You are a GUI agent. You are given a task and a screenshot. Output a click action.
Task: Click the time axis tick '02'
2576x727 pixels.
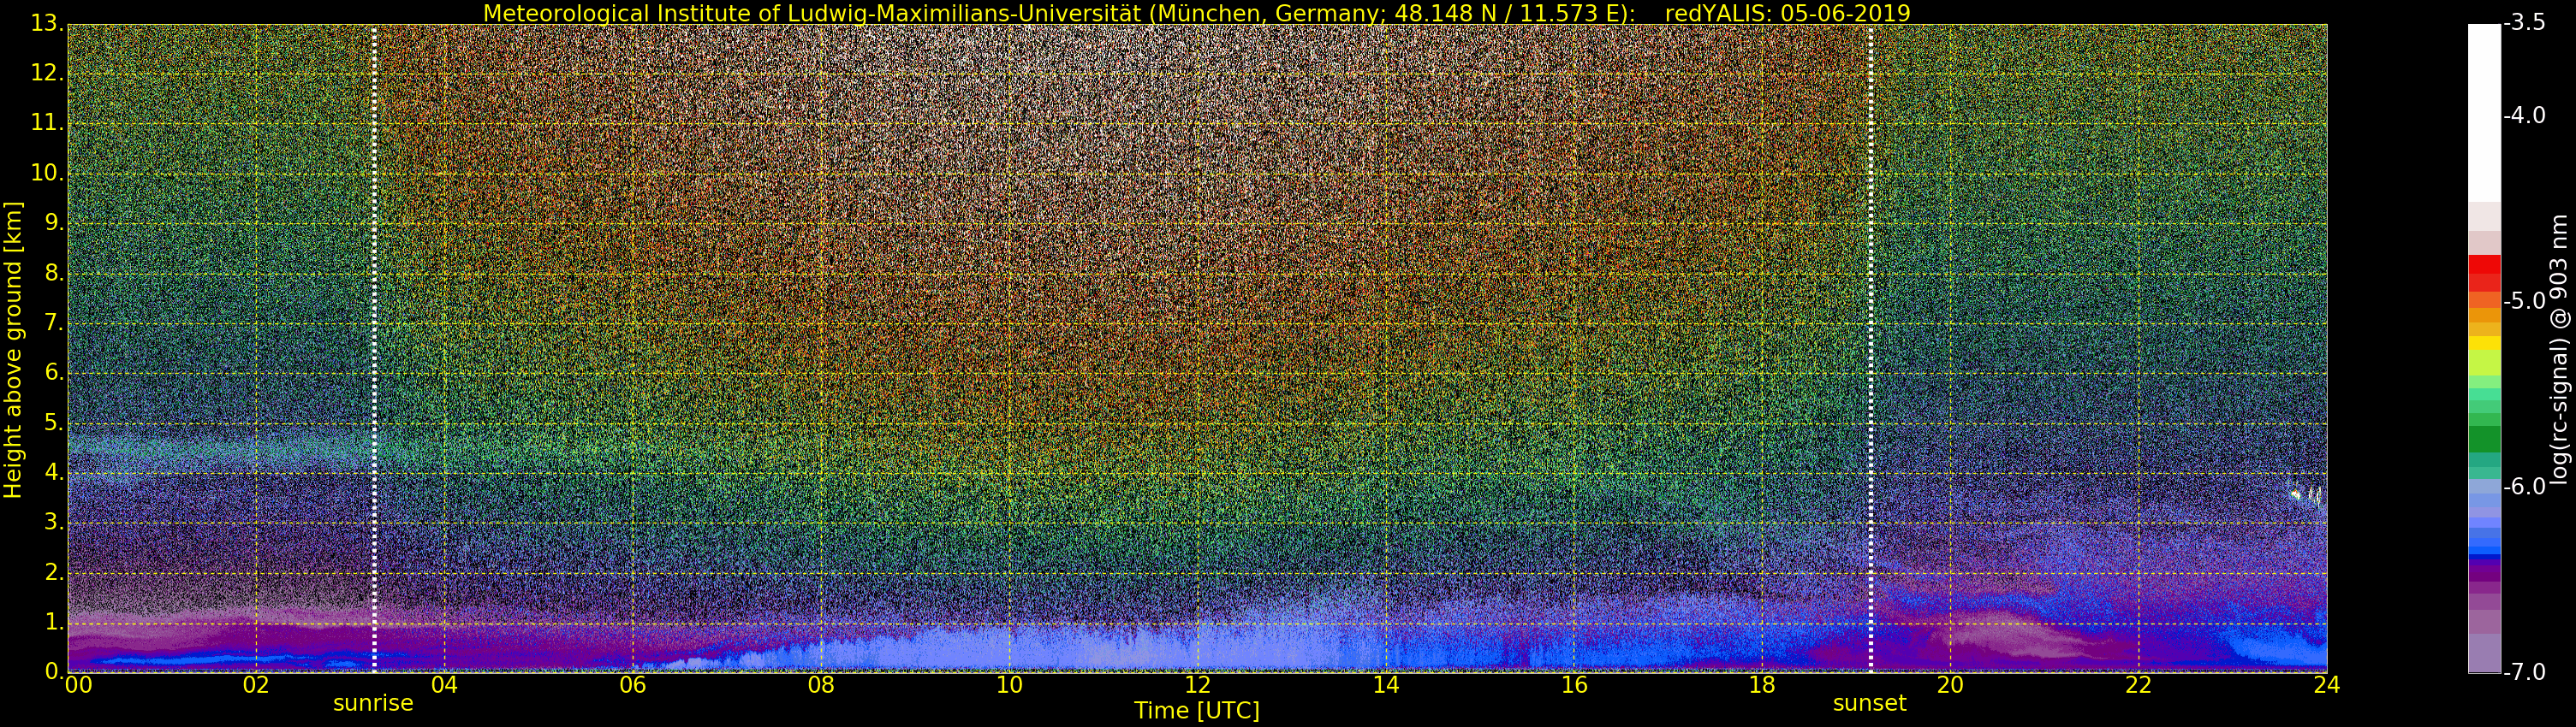click(256, 685)
